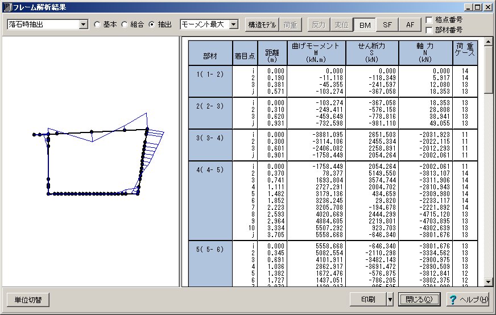Screen dimensions: 496x315
Task: Switch to the SF diagram
Action: coord(387,24)
